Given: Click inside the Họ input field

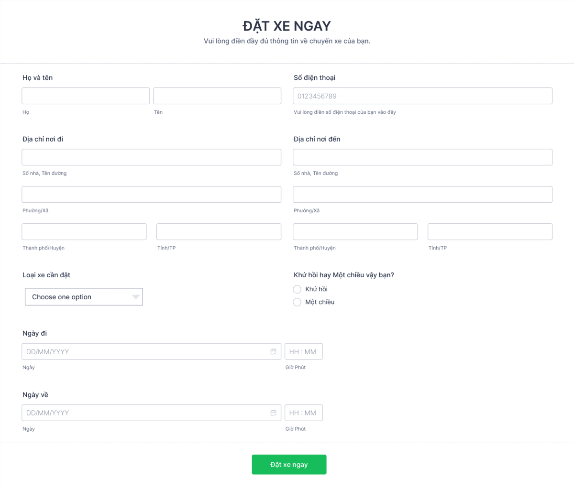Looking at the screenshot, I should click(x=85, y=96).
